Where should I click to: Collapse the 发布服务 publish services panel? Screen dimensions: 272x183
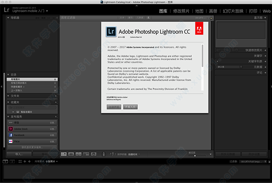8,116
